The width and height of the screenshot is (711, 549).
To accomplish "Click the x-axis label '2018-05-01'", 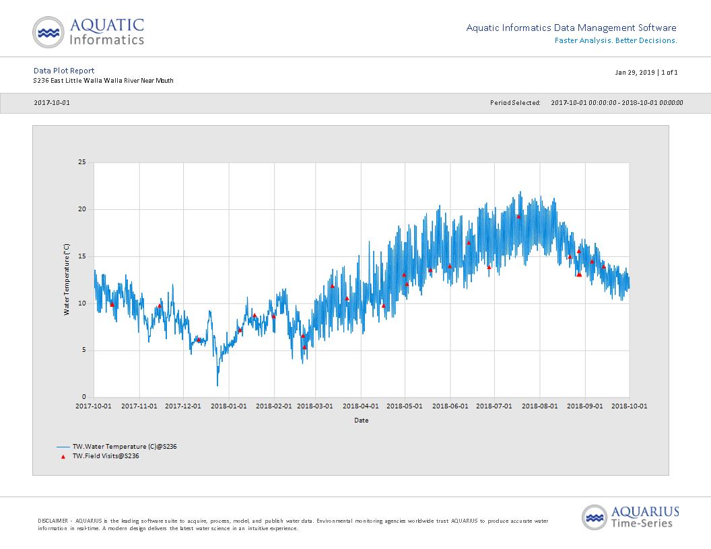I will (405, 406).
